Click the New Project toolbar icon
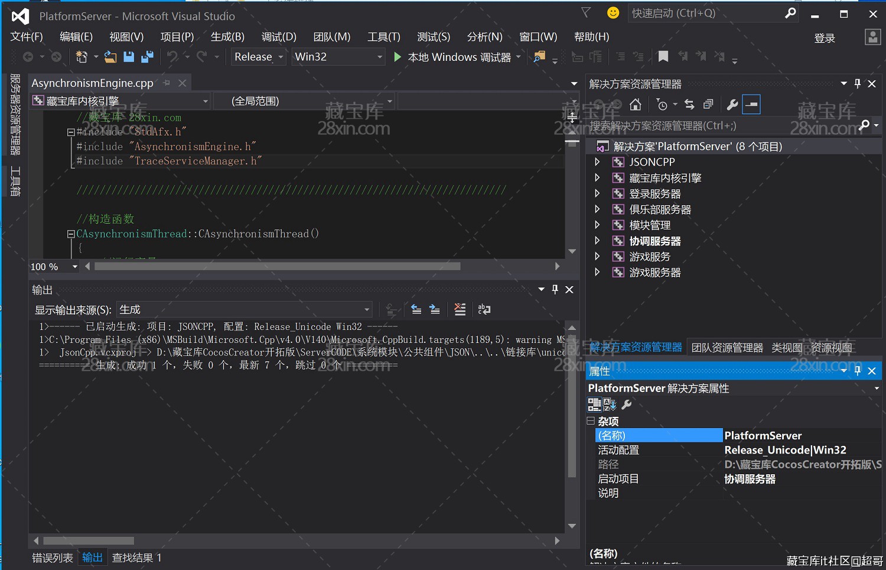 82,57
